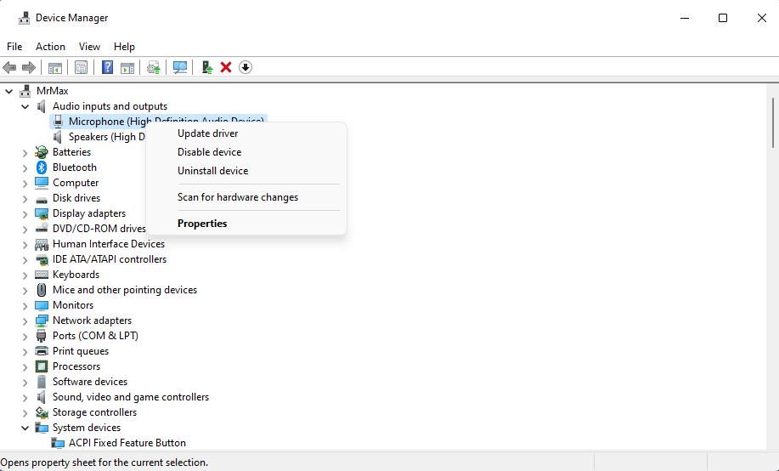The width and height of the screenshot is (779, 471).
Task: Select the Speakers (High D… tree row label
Action: (107, 137)
